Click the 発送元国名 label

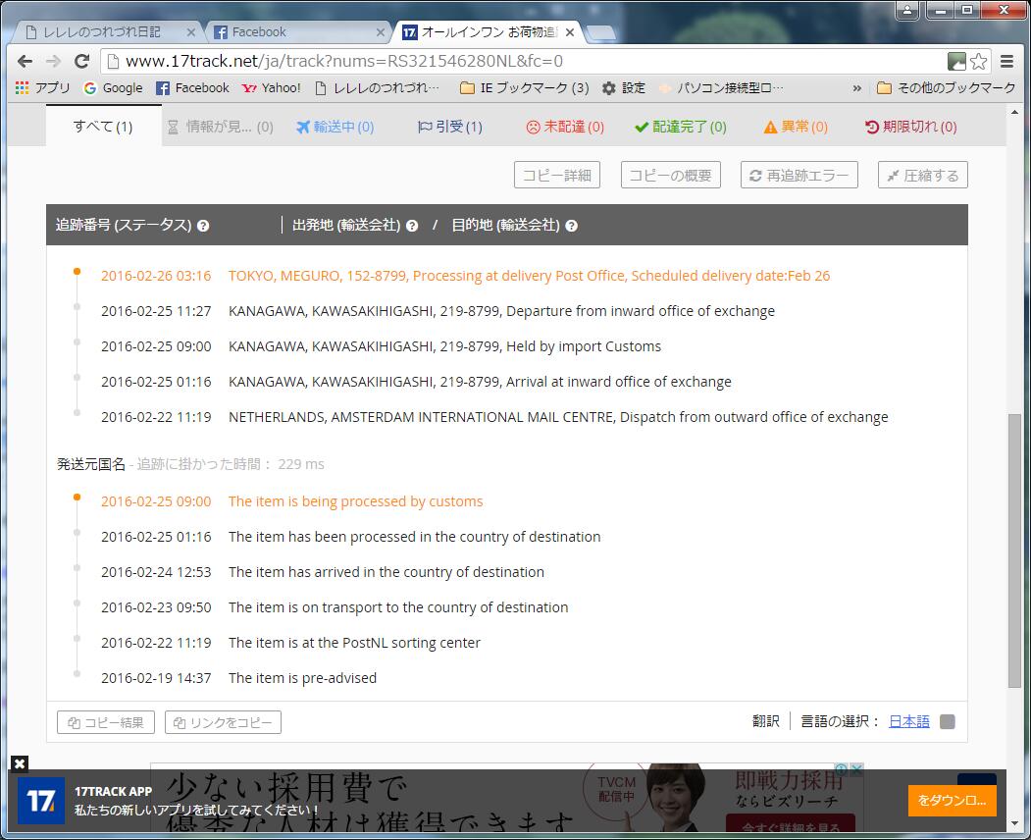tap(90, 464)
